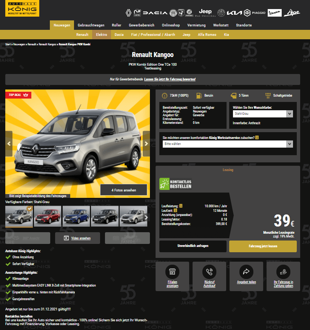310x330 pixels.
Task: Go to Renault Kangoo breadcrumb link
Action: pos(47,44)
